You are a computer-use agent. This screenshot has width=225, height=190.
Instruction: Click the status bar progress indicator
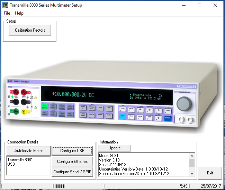pyautogui.click(x=60, y=186)
